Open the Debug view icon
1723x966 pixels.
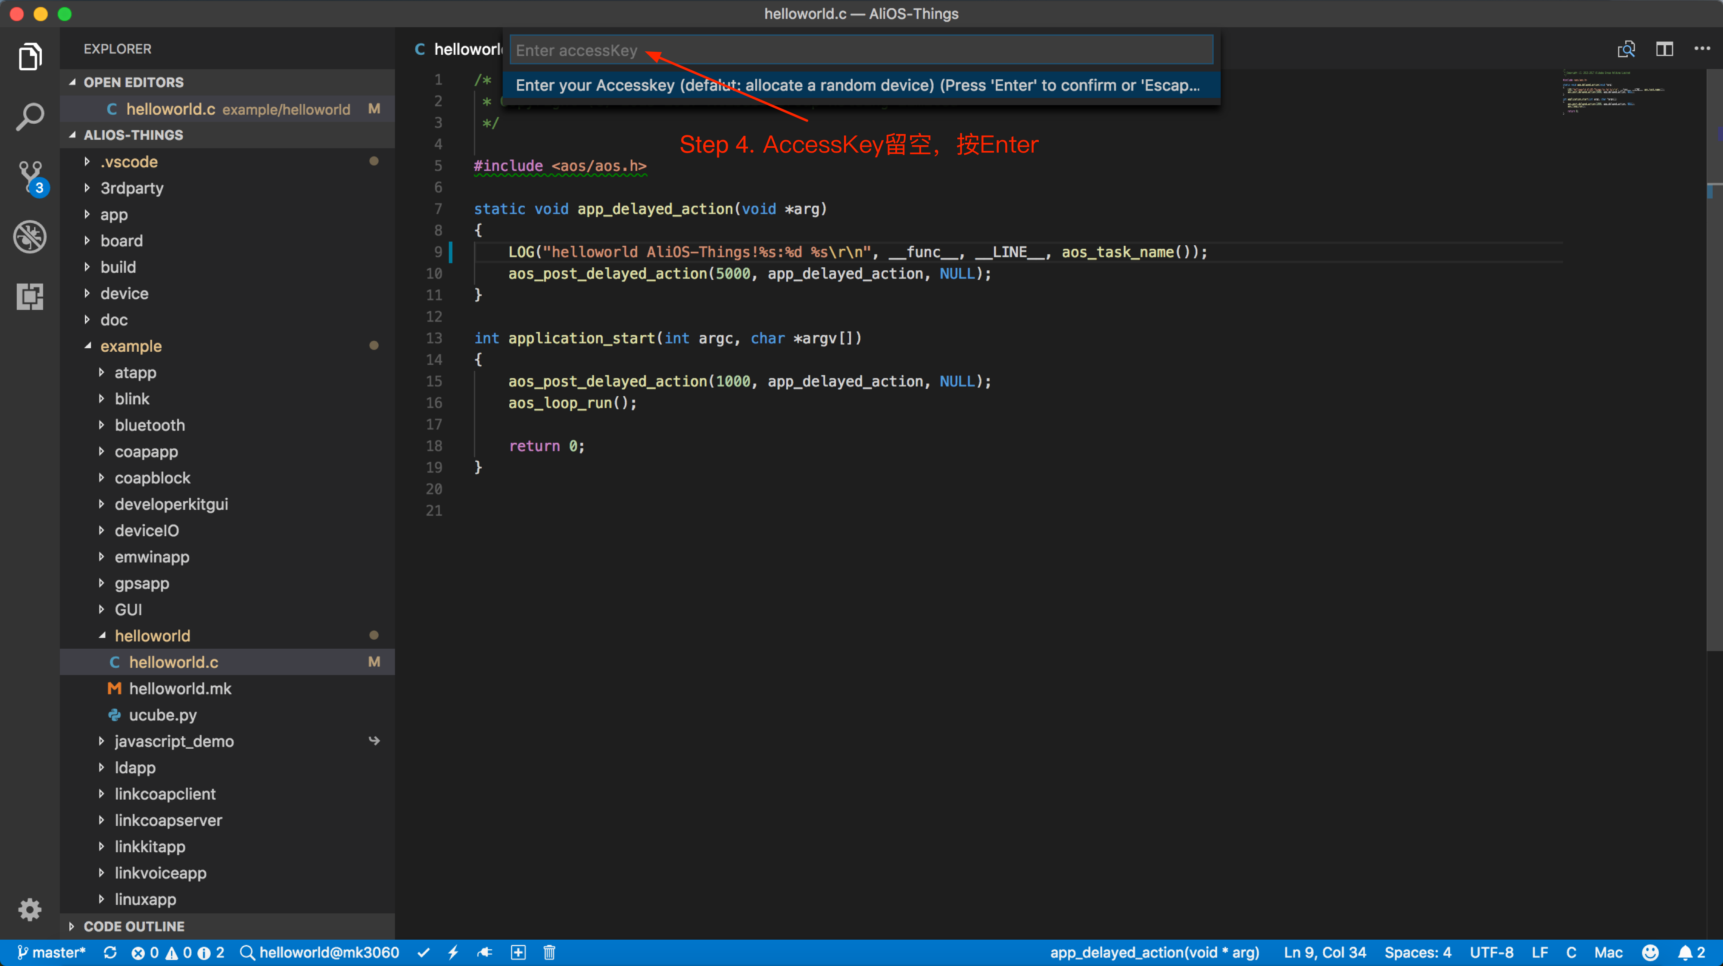[x=29, y=236]
